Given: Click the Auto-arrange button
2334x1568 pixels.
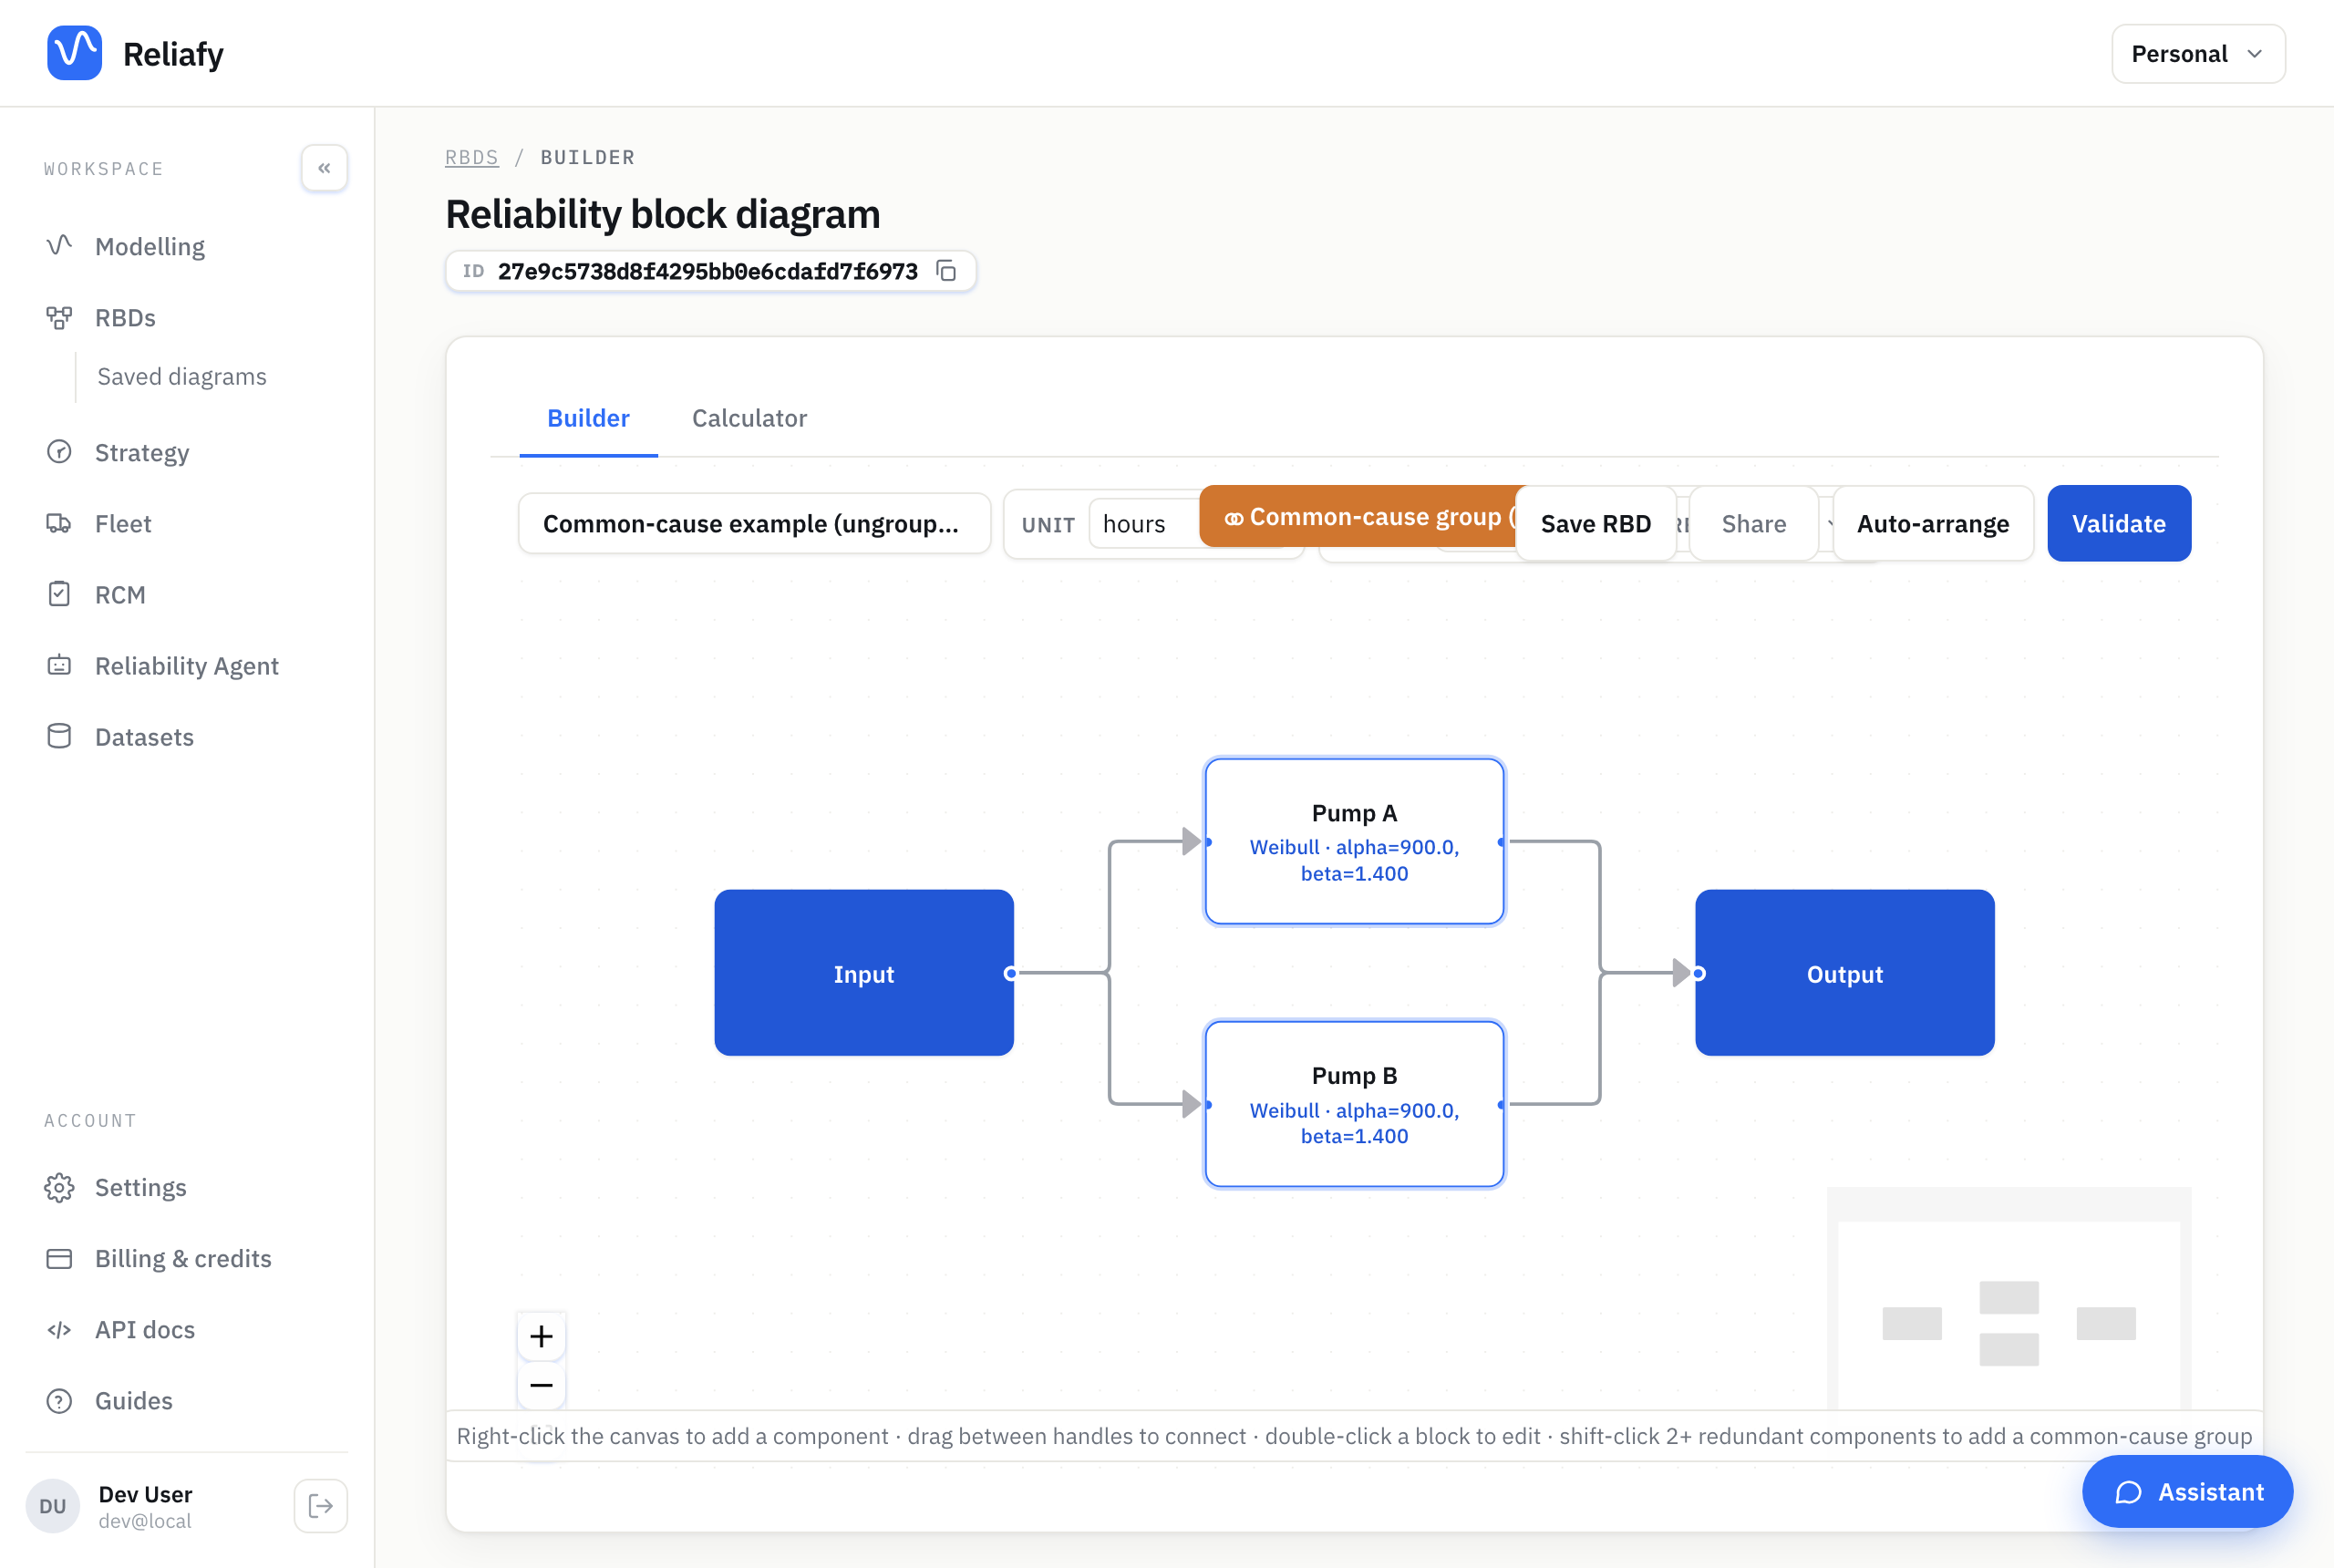Looking at the screenshot, I should click(x=1932, y=523).
